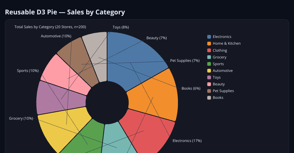The width and height of the screenshot is (294, 153).
Task: Click the "Sports (10%)" pie label
Action: pos(28,71)
